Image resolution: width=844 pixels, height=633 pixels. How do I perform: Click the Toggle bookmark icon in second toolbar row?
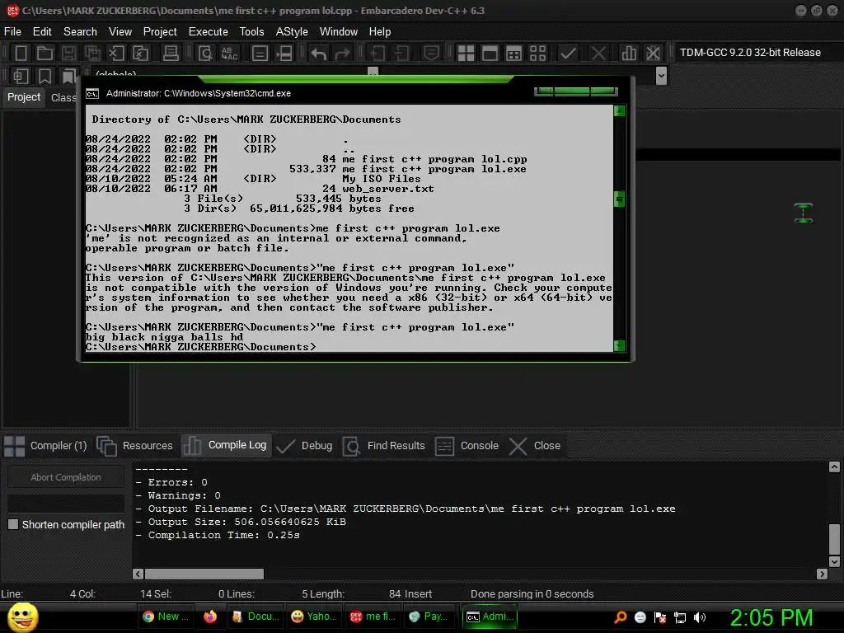point(45,76)
